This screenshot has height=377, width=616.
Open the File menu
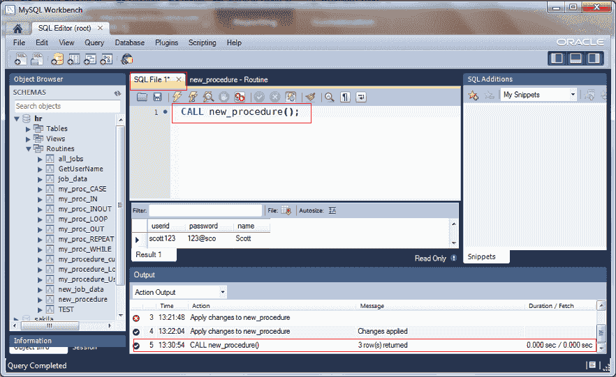pyautogui.click(x=19, y=43)
